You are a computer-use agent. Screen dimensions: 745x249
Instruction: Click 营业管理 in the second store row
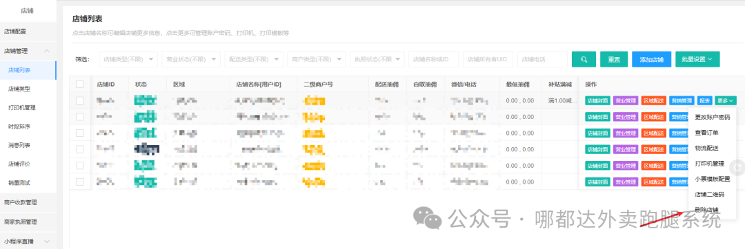pyautogui.click(x=626, y=116)
